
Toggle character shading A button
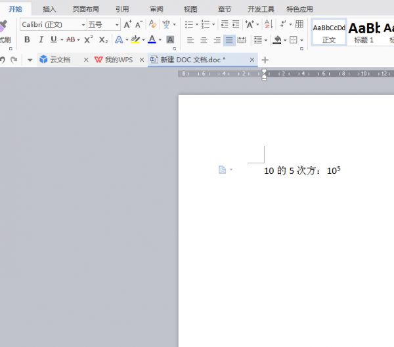(x=170, y=39)
